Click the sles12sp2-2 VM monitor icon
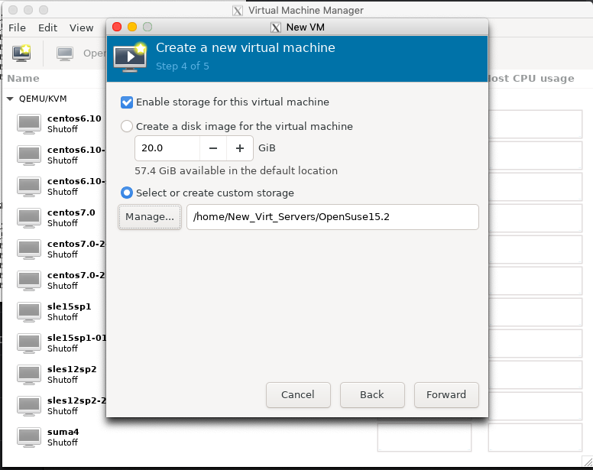This screenshot has height=470, width=593. [x=29, y=406]
